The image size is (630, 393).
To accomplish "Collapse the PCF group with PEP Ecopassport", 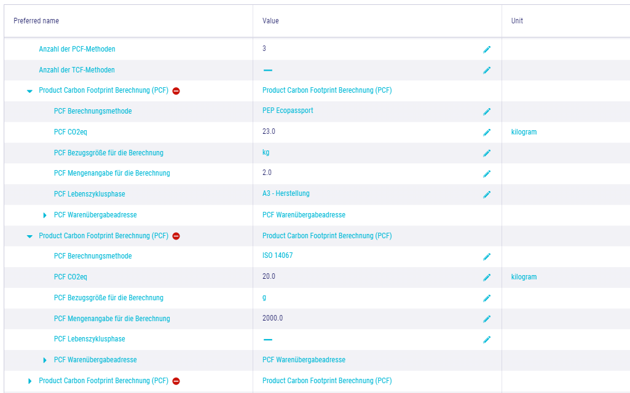I will 30,91.
